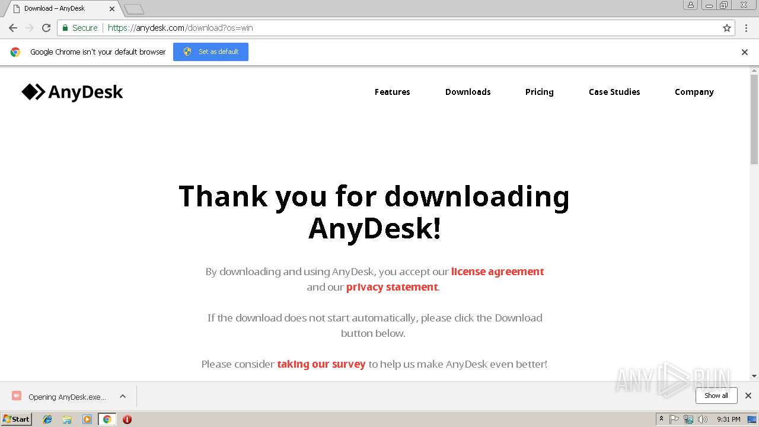This screenshot has height=427, width=759.
Task: Click scrollbar up arrow
Action: [x=754, y=71]
